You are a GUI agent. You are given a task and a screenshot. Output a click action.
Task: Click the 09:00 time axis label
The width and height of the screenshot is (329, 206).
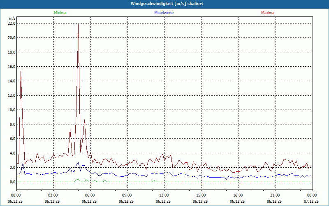click(127, 195)
